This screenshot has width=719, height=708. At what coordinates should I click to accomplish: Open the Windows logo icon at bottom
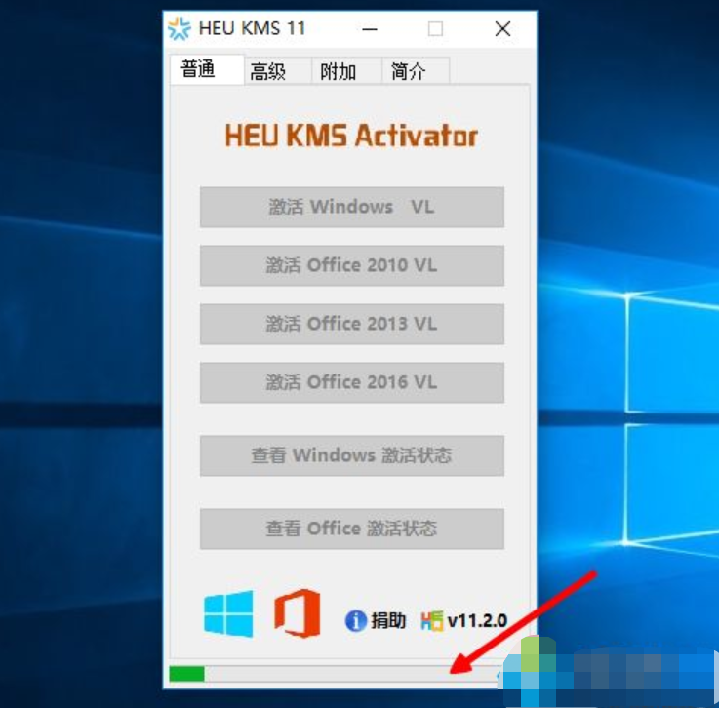(228, 613)
